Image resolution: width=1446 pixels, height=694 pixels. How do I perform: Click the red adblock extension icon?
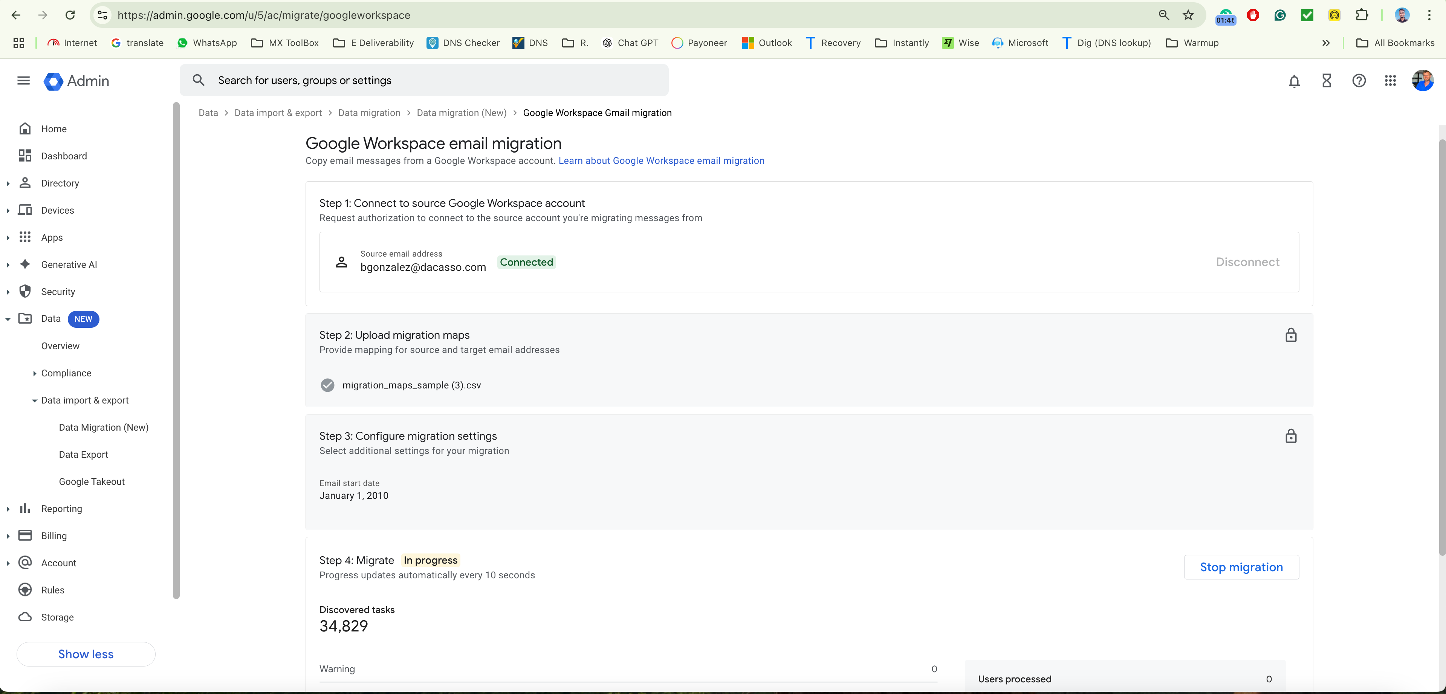1253,15
